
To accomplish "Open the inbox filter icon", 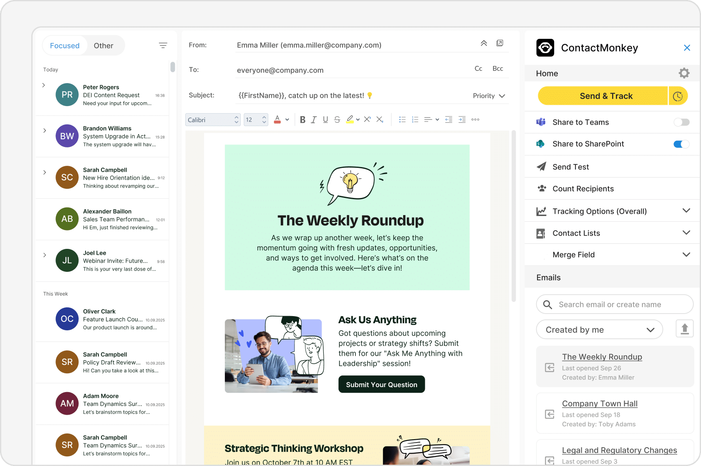I will point(163,46).
